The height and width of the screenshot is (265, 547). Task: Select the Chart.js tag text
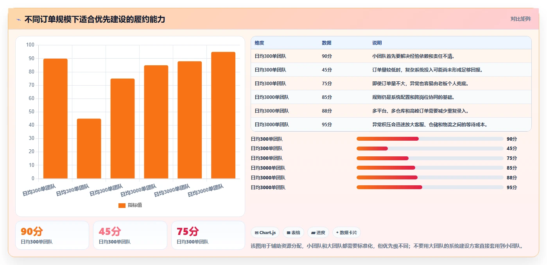point(267,233)
